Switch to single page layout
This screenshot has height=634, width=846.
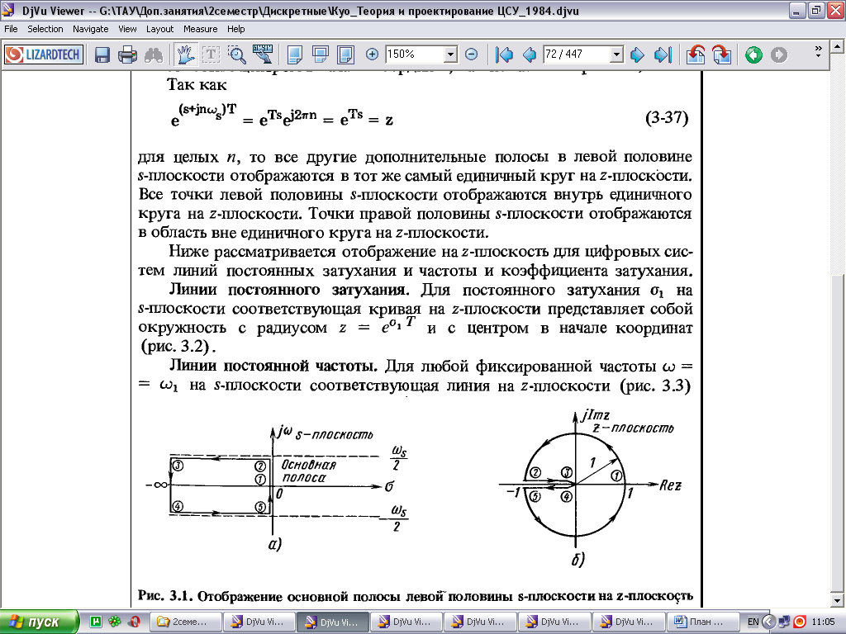point(295,54)
